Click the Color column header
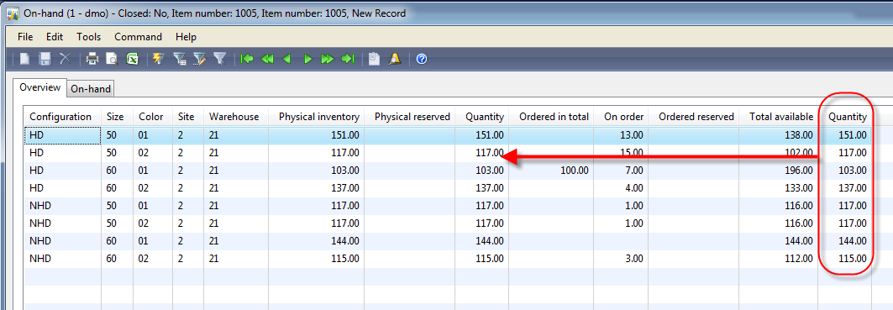The image size is (893, 310). point(153,117)
